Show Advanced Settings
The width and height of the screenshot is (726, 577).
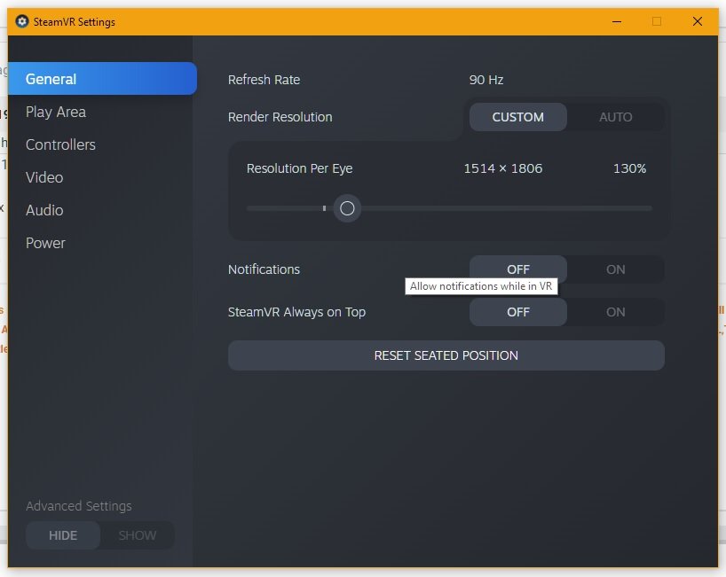tap(137, 535)
